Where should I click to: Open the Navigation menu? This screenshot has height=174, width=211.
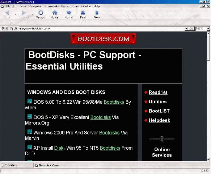click(x=35, y=6)
